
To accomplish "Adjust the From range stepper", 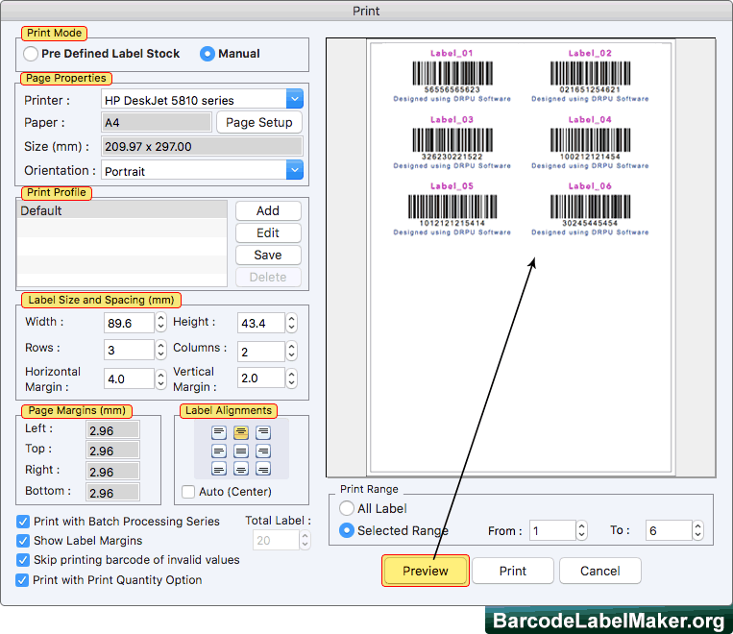I will point(581,530).
